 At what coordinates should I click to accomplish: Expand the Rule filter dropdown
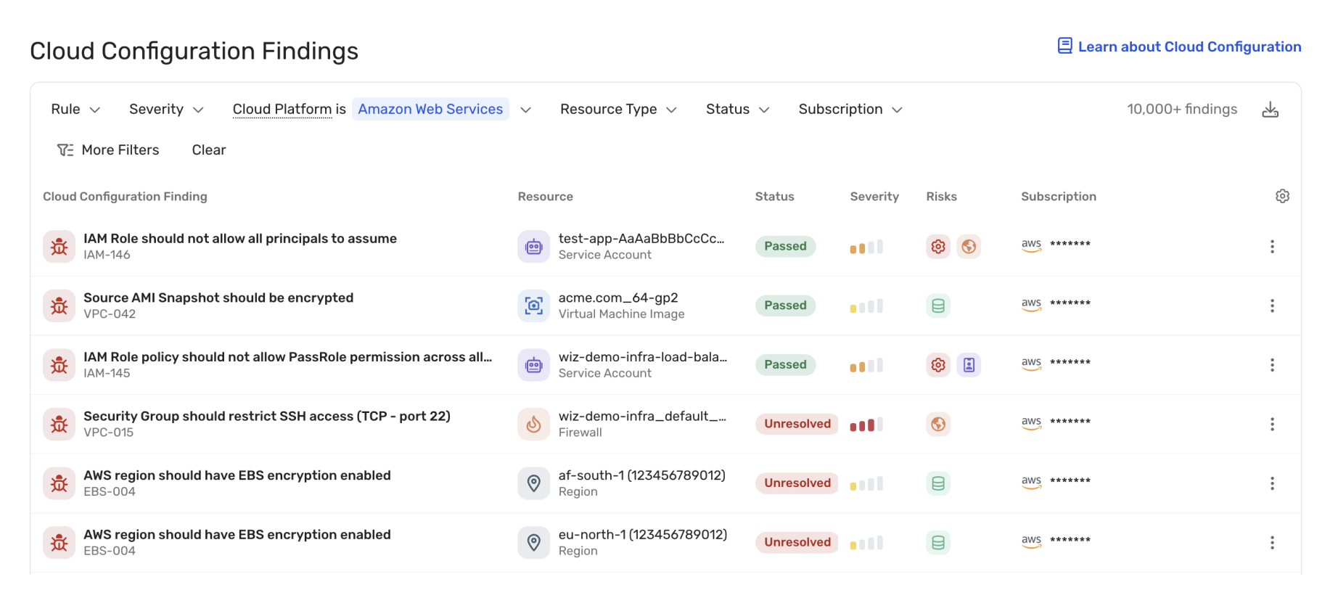pyautogui.click(x=75, y=110)
